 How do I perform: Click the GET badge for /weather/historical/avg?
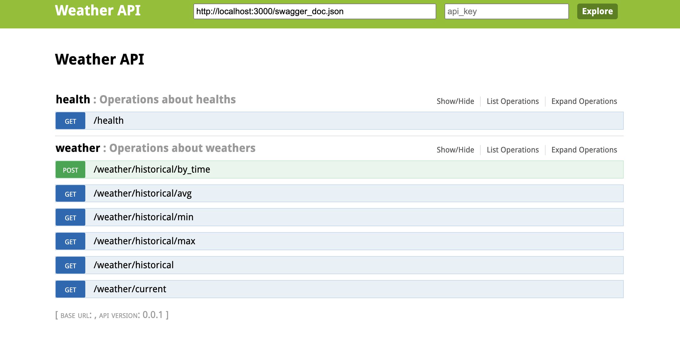70,194
